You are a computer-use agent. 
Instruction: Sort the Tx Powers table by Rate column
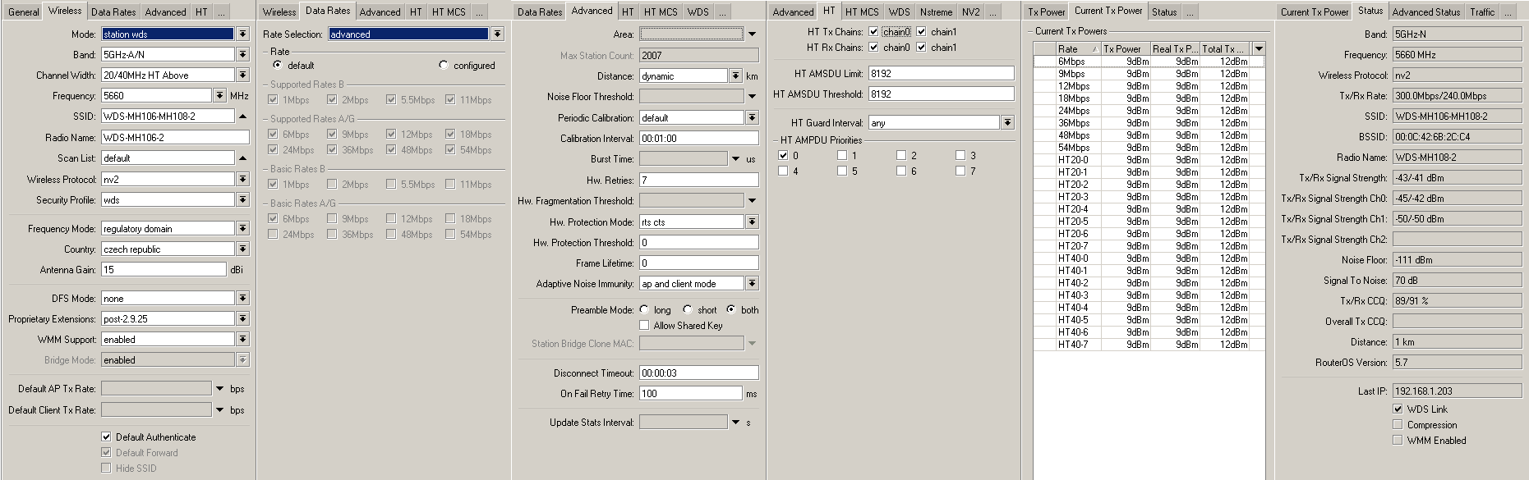tap(1077, 48)
